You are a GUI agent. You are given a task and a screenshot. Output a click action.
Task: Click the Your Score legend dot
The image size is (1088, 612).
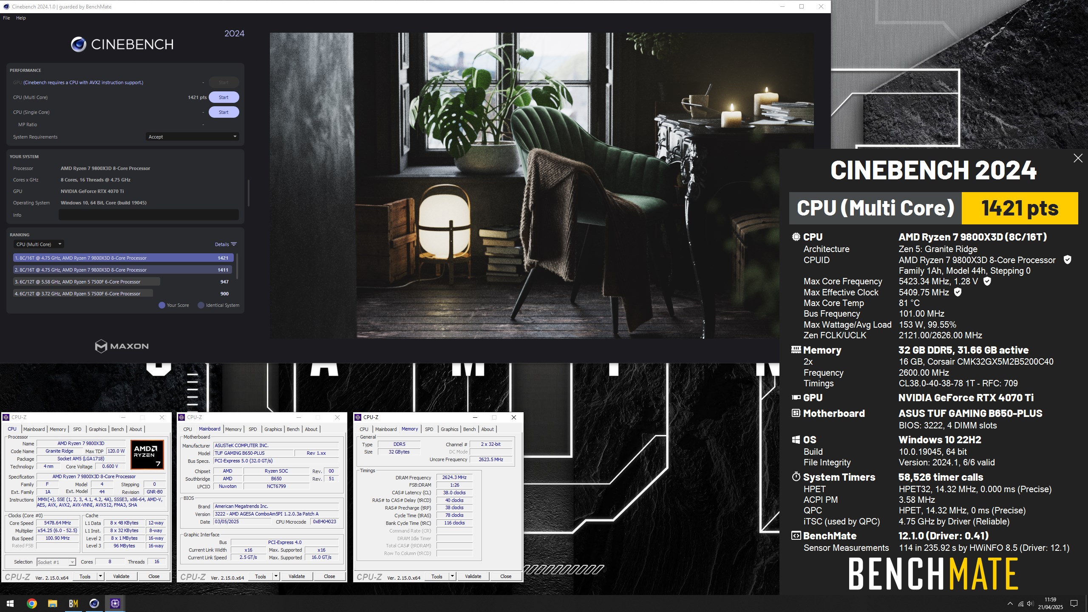[x=161, y=305]
